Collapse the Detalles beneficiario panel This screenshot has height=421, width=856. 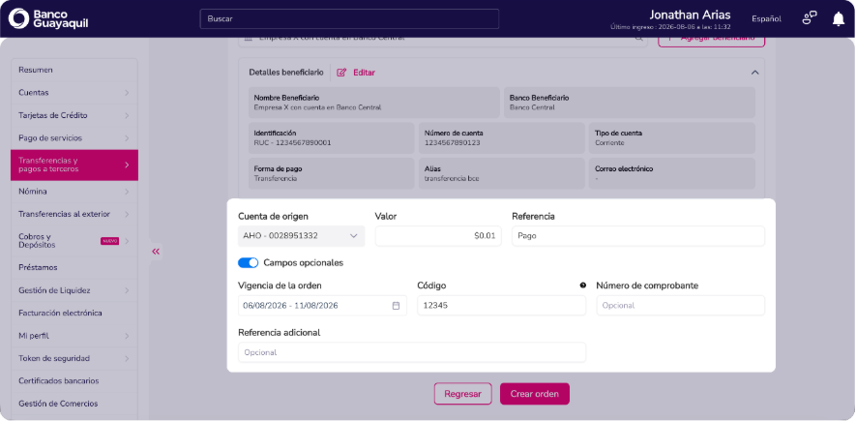coord(754,72)
